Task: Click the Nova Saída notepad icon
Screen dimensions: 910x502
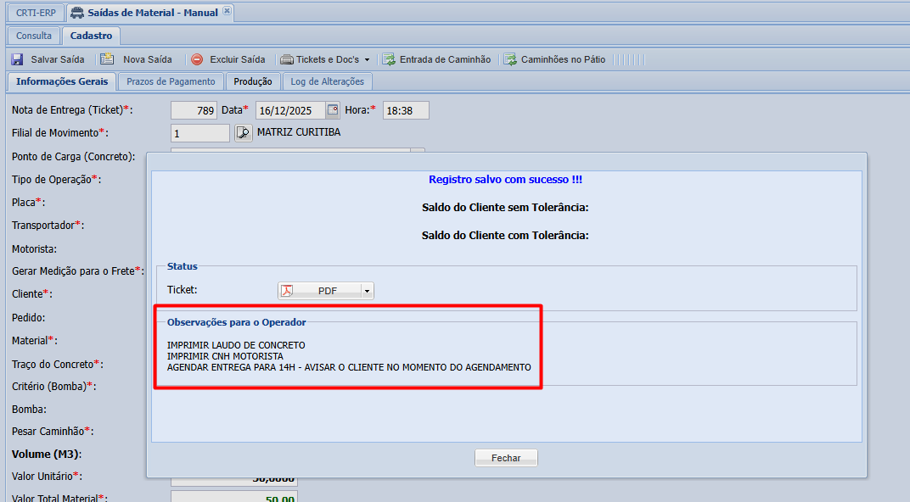Action: coord(107,59)
